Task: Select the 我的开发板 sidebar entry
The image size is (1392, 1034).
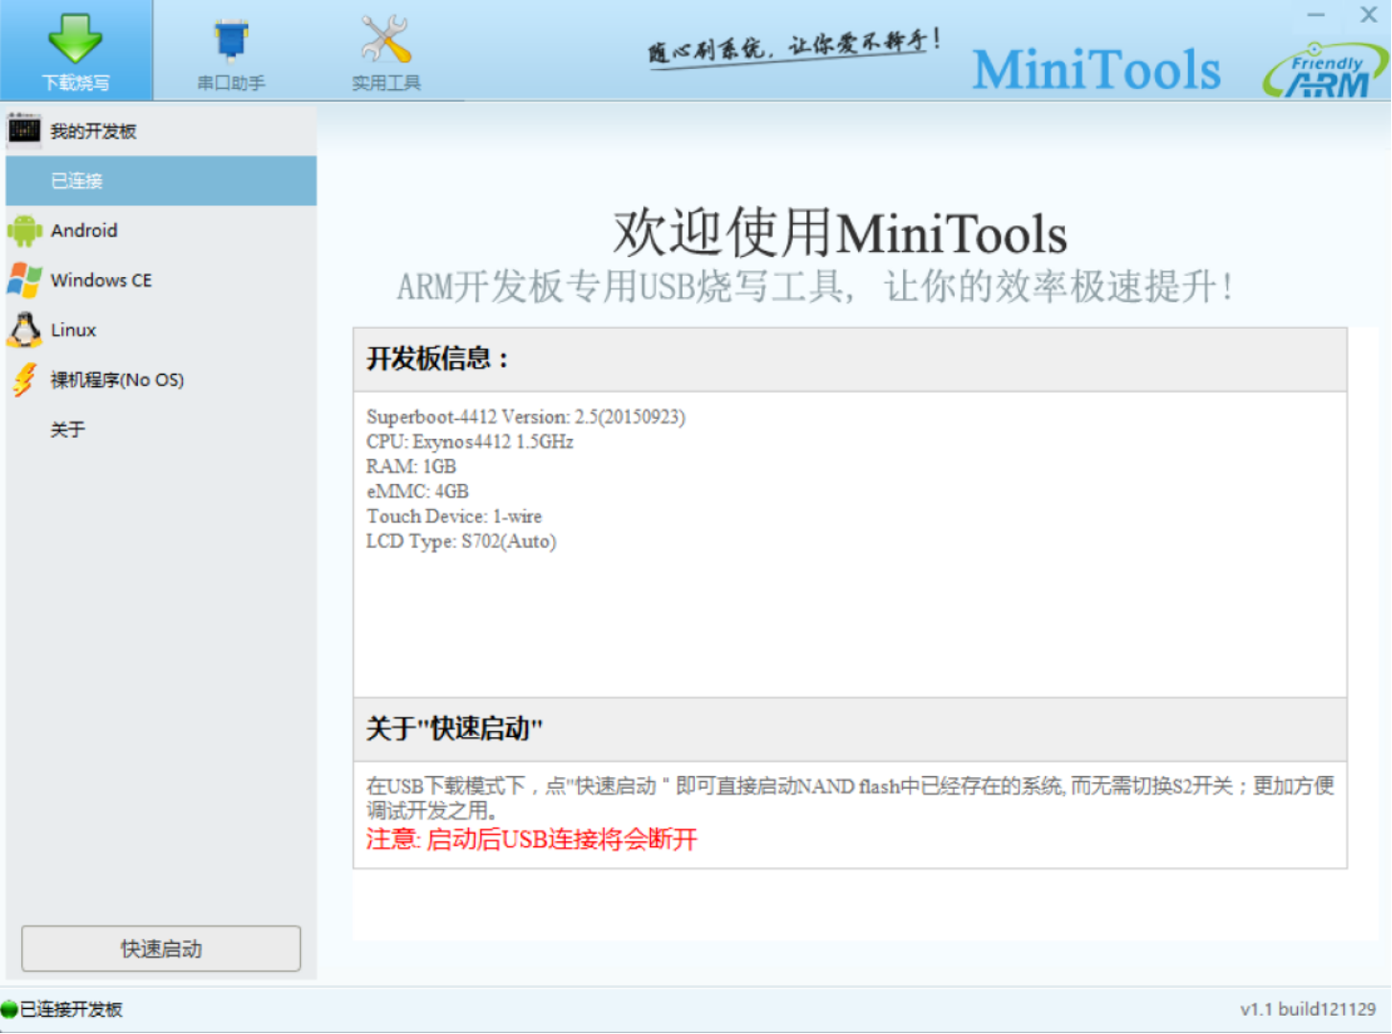Action: click(x=161, y=131)
